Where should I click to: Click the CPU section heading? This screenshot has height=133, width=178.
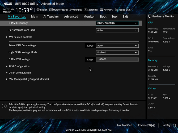click(150, 22)
